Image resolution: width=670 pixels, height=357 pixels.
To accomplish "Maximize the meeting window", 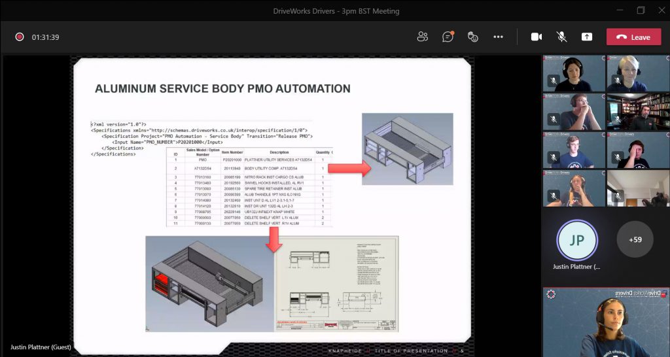I will (x=641, y=10).
